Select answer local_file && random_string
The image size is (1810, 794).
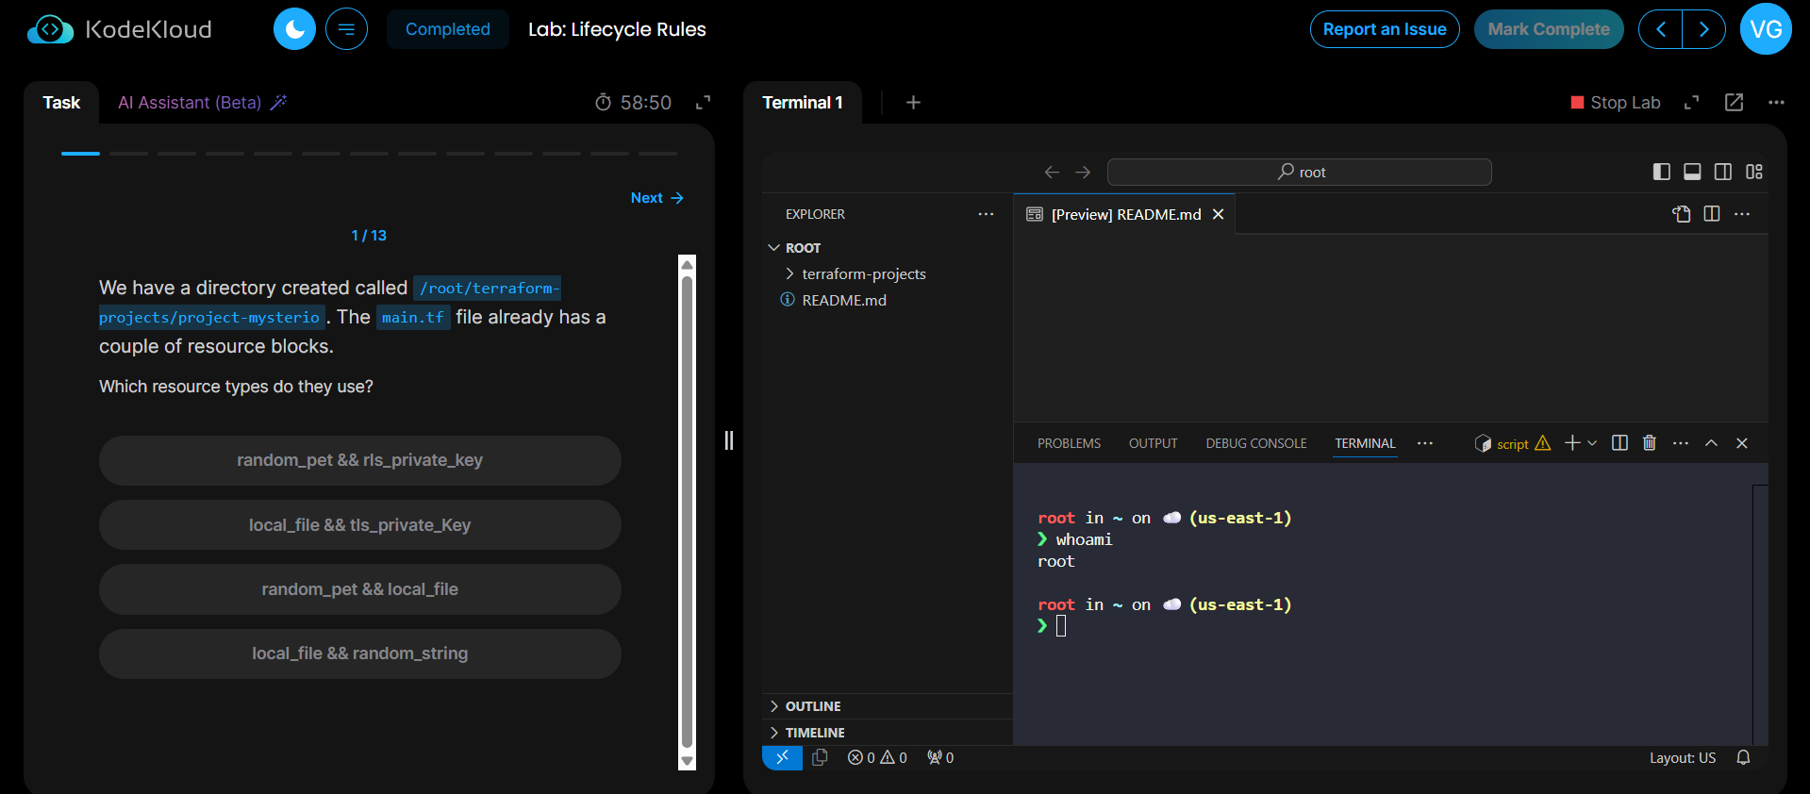(359, 653)
